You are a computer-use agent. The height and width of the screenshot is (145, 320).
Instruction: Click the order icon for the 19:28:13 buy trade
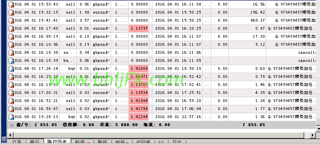point(11,117)
